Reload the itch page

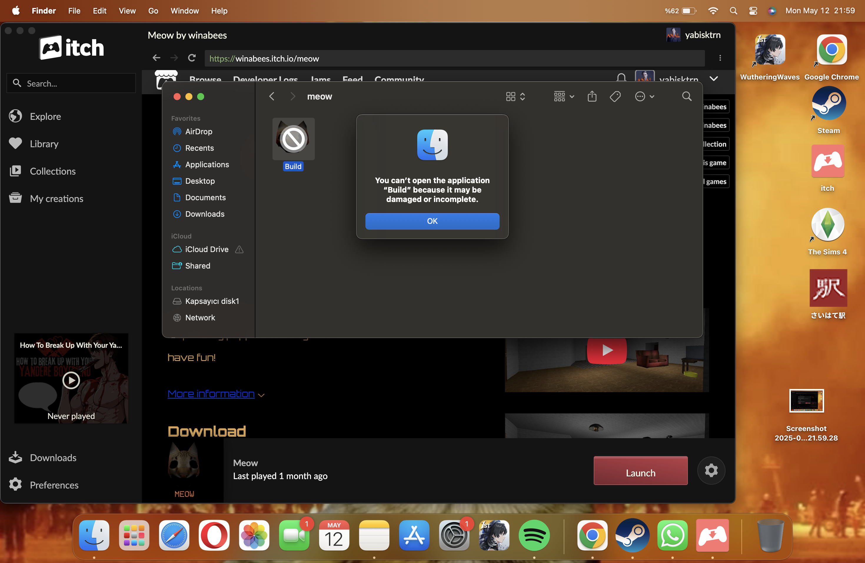coord(192,58)
